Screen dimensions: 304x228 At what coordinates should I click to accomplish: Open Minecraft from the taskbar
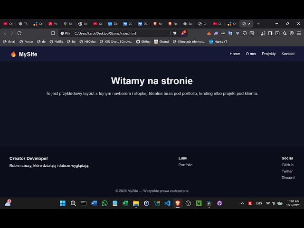[x=199, y=203]
